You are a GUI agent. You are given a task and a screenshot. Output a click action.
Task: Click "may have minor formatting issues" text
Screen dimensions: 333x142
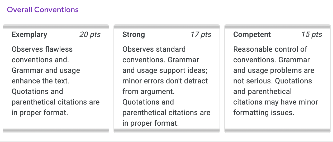(275, 107)
